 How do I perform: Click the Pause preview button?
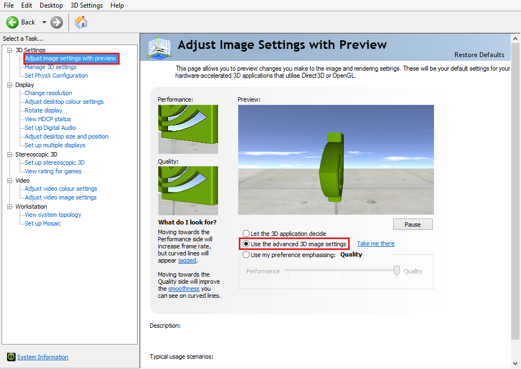(413, 224)
